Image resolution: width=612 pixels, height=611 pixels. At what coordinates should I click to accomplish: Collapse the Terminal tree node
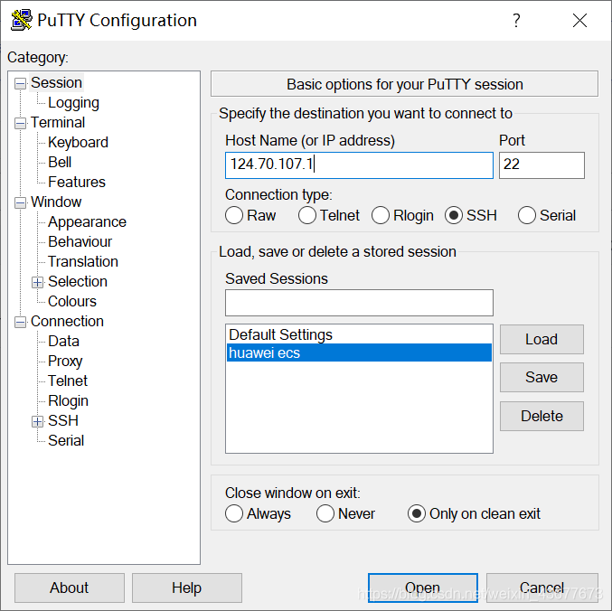point(20,123)
